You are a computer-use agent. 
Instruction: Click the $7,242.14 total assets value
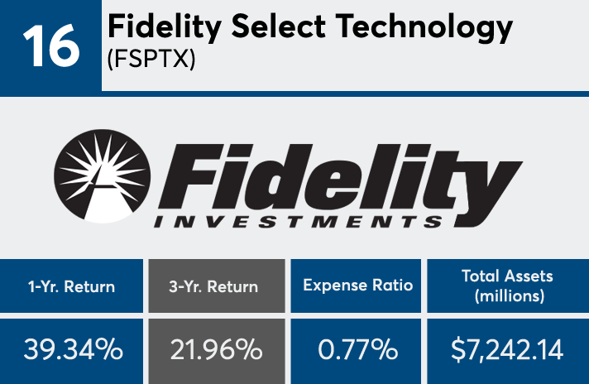tap(508, 349)
